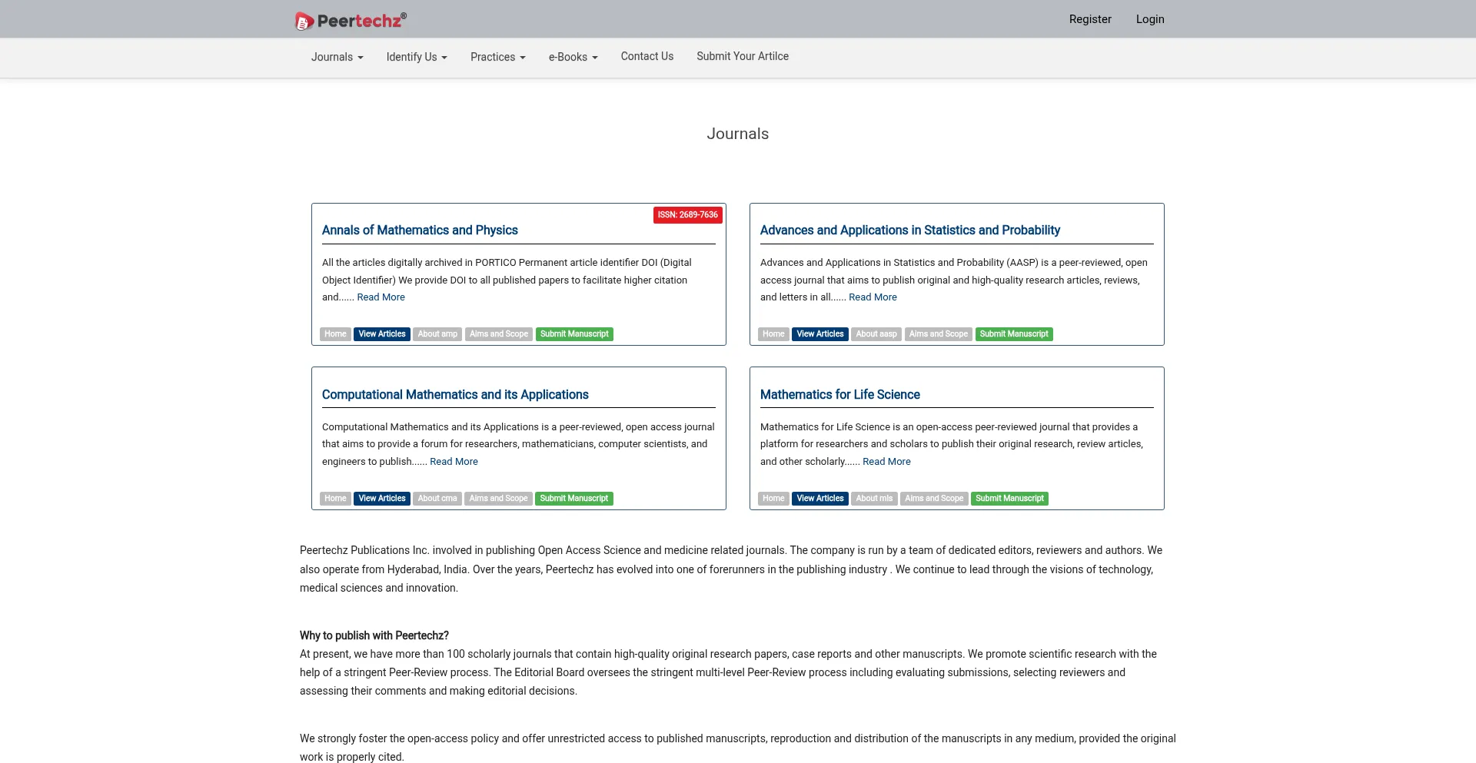Open Mathematics for Life Science journal title

839,395
